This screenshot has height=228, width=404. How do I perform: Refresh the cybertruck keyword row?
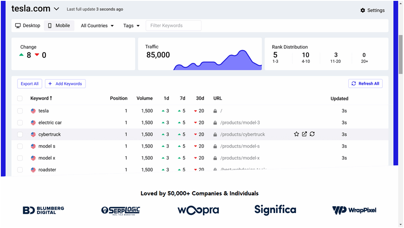(x=312, y=134)
